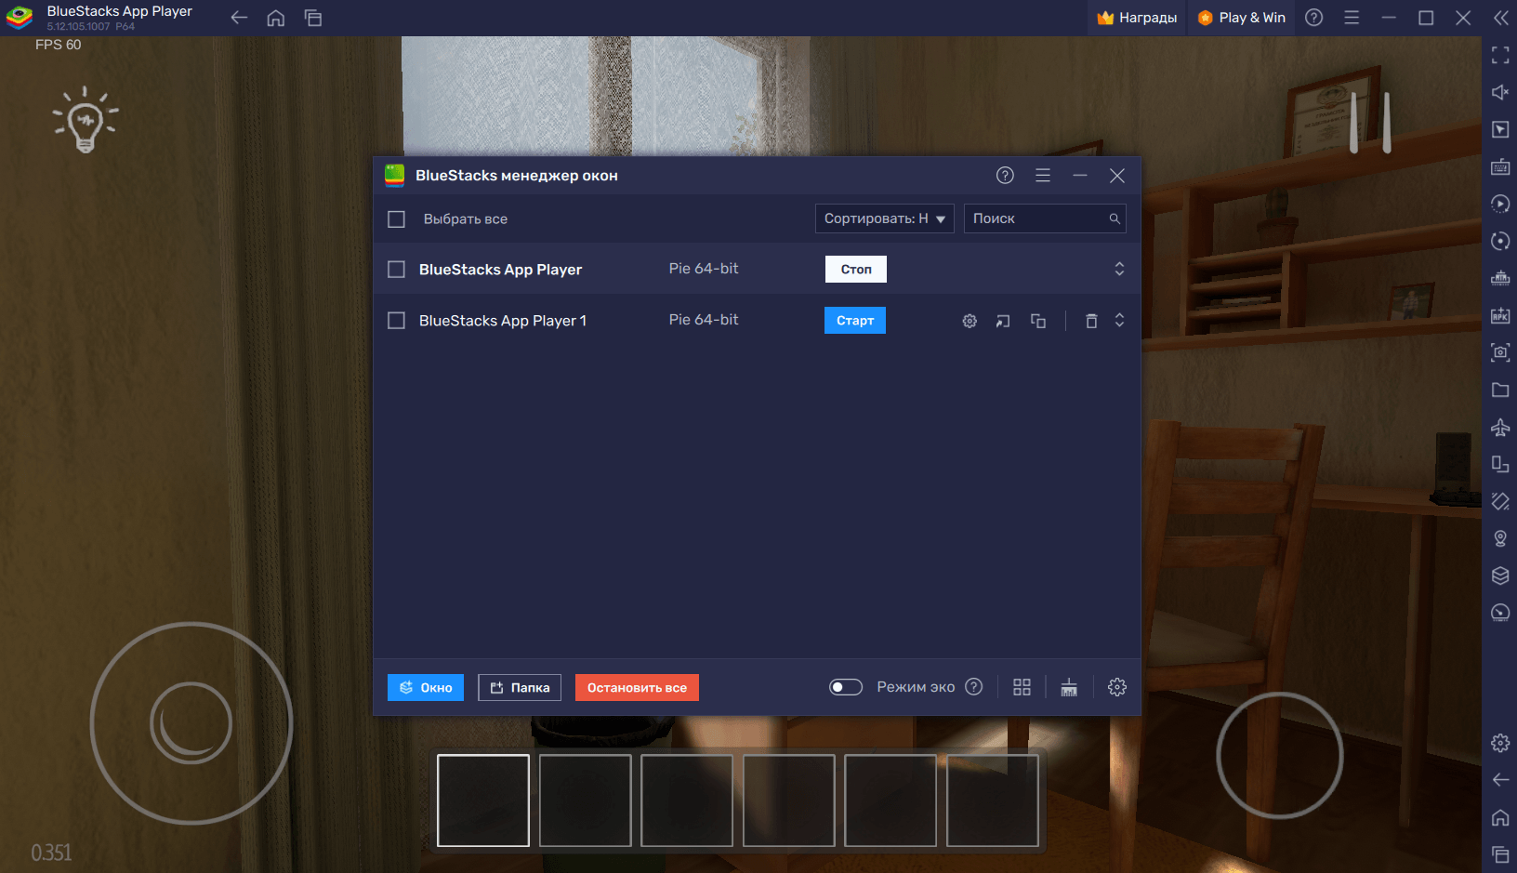Screen dimensions: 1517x873
Task: Open media folder icon in sidebar
Action: click(1500, 390)
